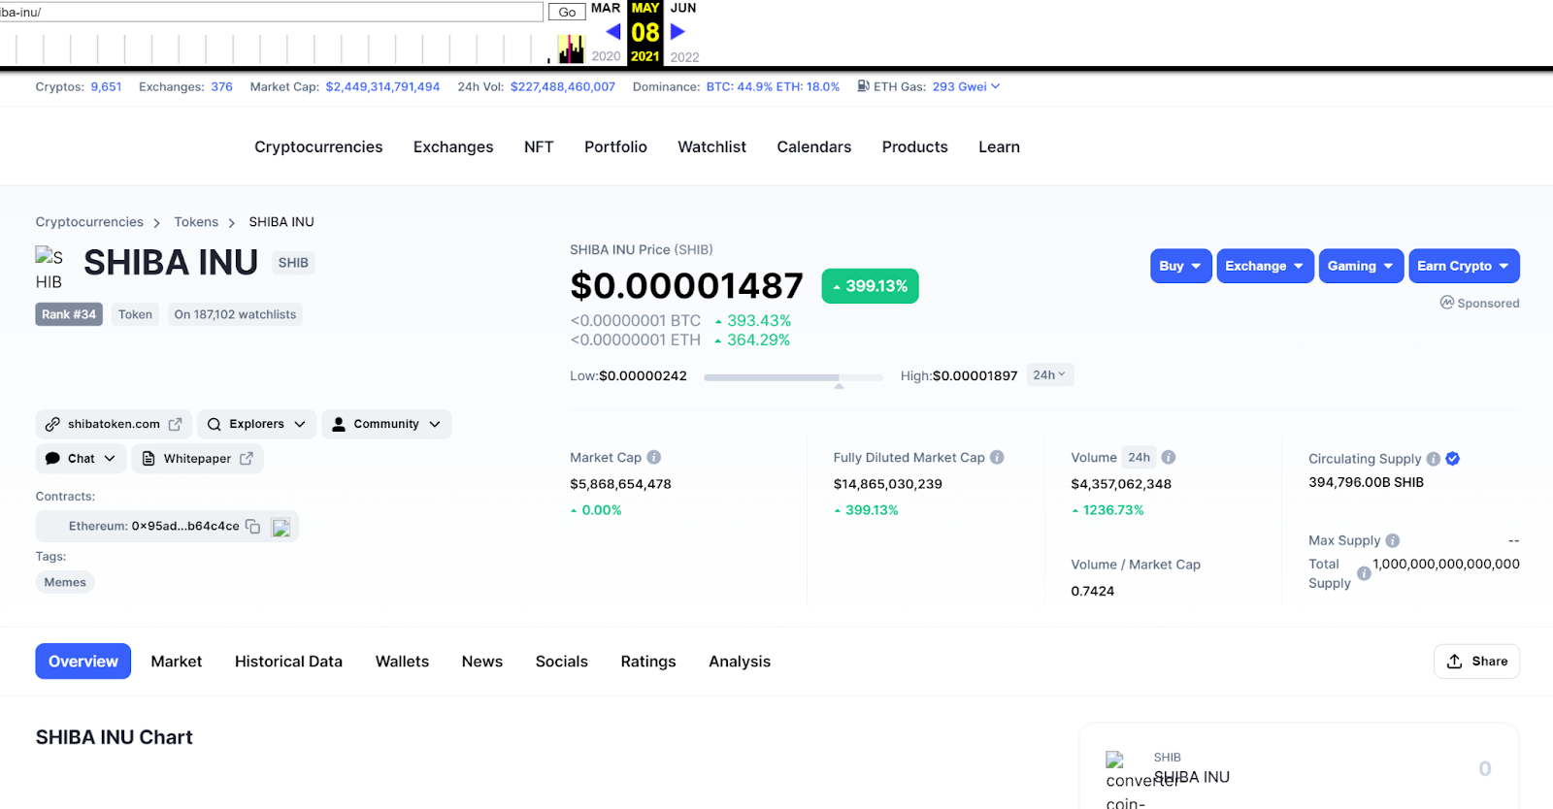Select the 24h Volume badge

point(1140,457)
